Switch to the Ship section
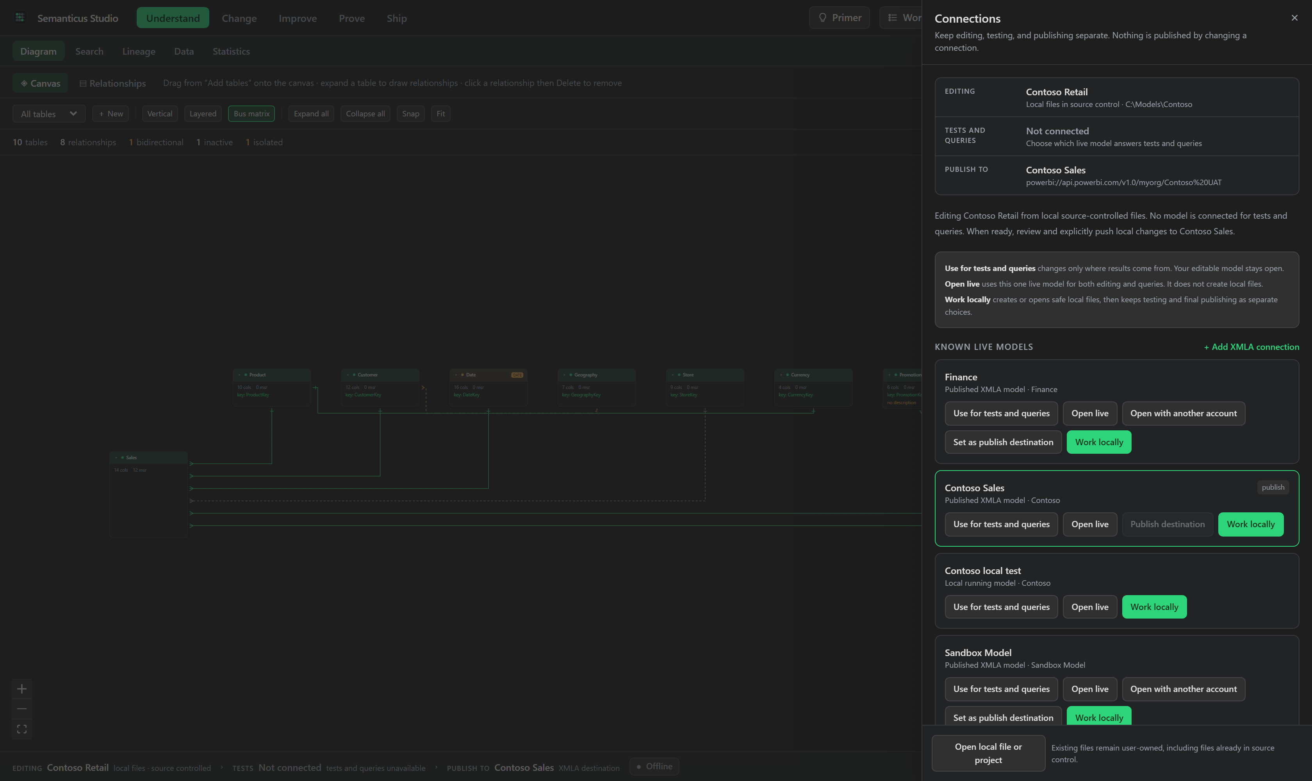This screenshot has height=781, width=1312. 396,18
